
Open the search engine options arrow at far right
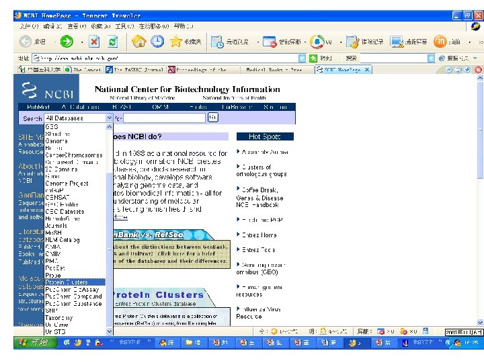(x=475, y=58)
